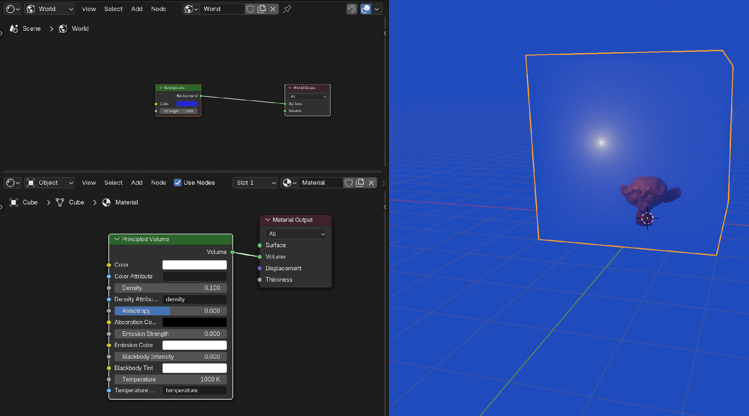Open Add menu in material node editor

click(137, 183)
